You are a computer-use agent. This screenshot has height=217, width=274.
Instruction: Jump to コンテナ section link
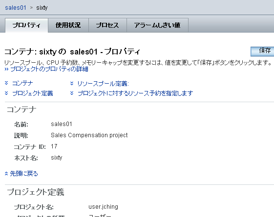(22, 83)
